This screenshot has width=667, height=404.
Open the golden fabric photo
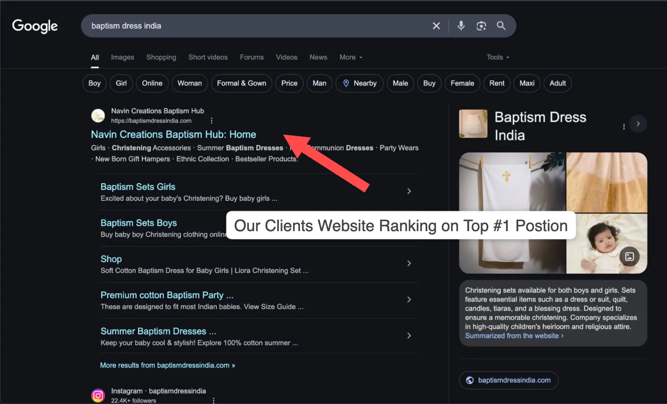point(607,182)
